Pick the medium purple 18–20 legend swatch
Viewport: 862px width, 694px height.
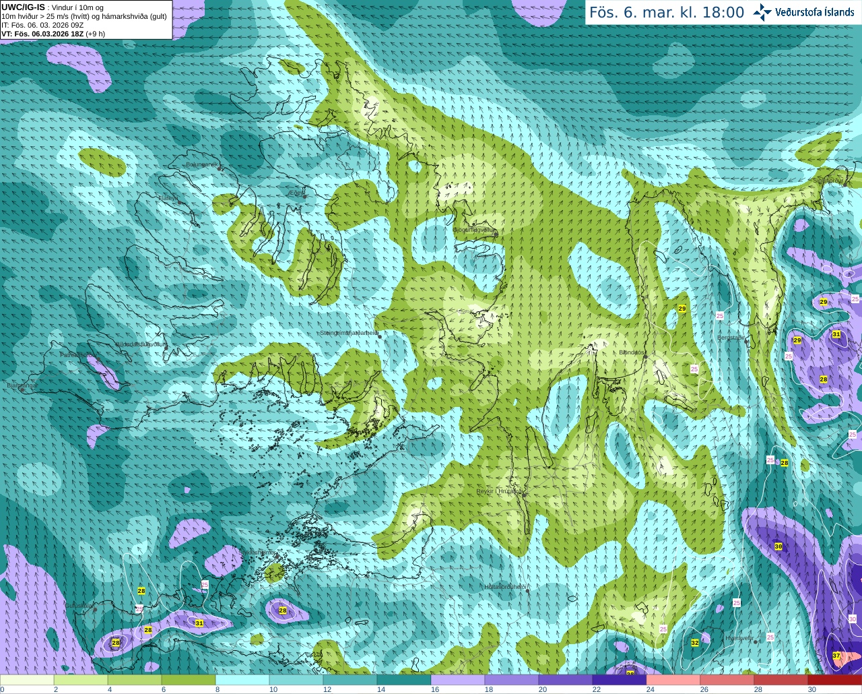512,680
